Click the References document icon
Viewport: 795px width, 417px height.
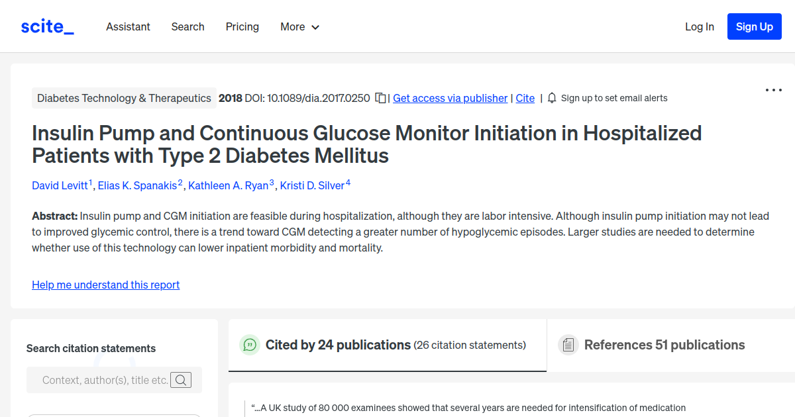[x=568, y=344]
